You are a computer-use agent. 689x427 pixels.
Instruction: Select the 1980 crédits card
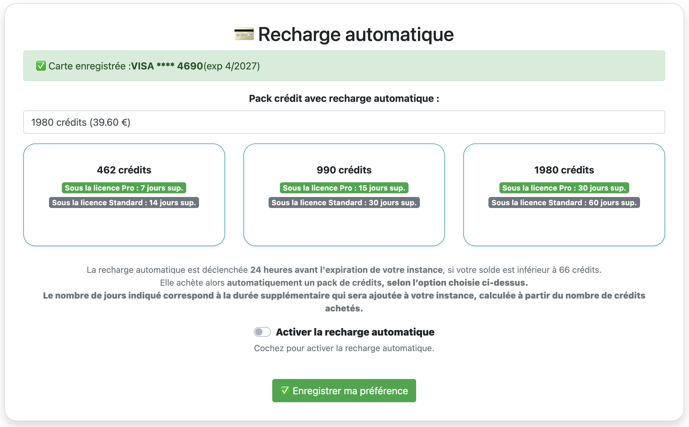(564, 195)
